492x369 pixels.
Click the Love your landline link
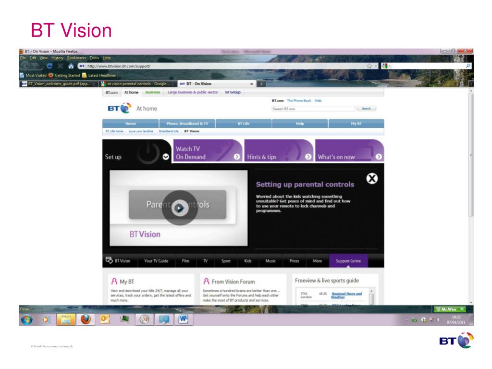point(141,131)
